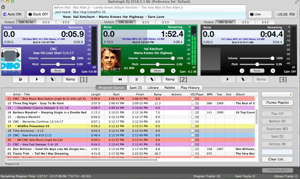Select output ((3)) for player 2

tap(165, 22)
